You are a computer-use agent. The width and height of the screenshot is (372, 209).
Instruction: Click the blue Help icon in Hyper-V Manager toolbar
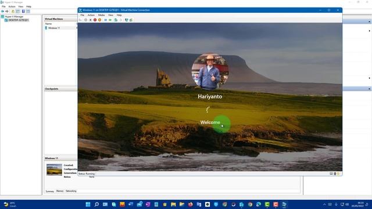tap(23, 12)
